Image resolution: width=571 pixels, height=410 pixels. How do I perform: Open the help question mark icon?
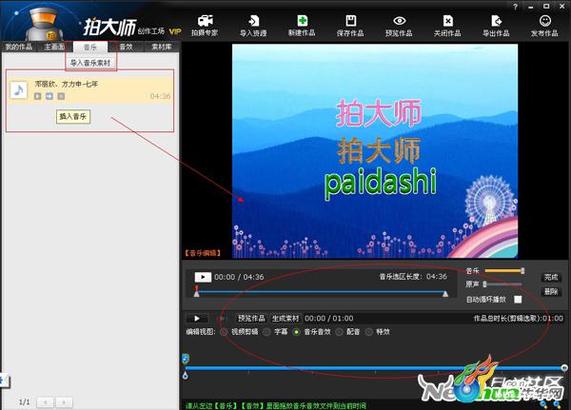click(x=515, y=7)
